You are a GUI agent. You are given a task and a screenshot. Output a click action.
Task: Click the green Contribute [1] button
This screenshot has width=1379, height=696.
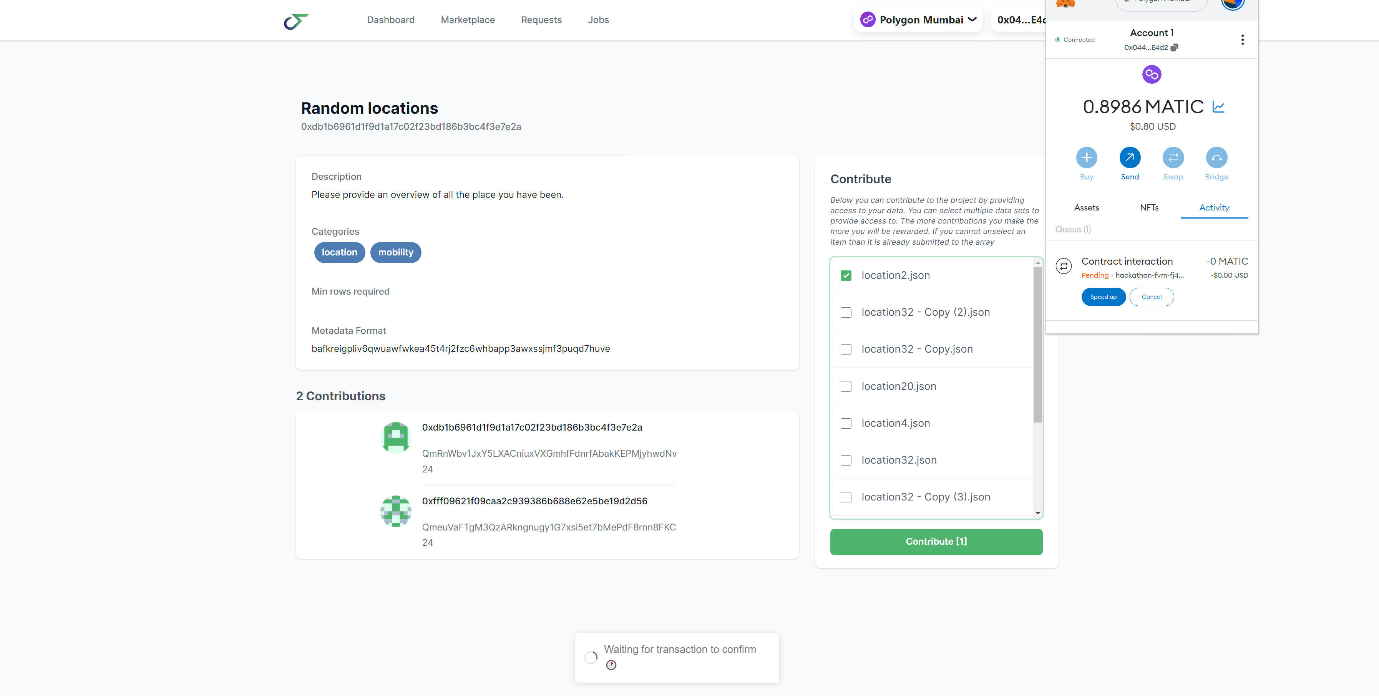tap(936, 541)
